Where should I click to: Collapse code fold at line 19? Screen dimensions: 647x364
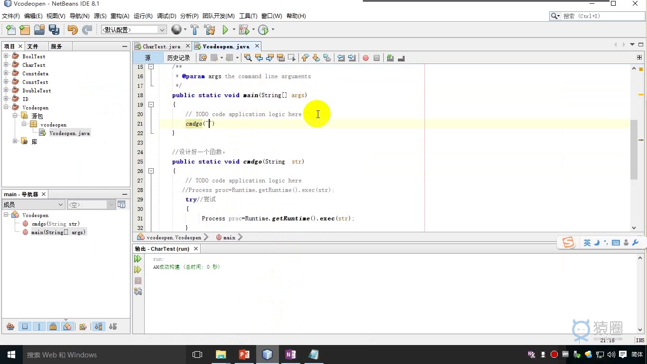151,105
